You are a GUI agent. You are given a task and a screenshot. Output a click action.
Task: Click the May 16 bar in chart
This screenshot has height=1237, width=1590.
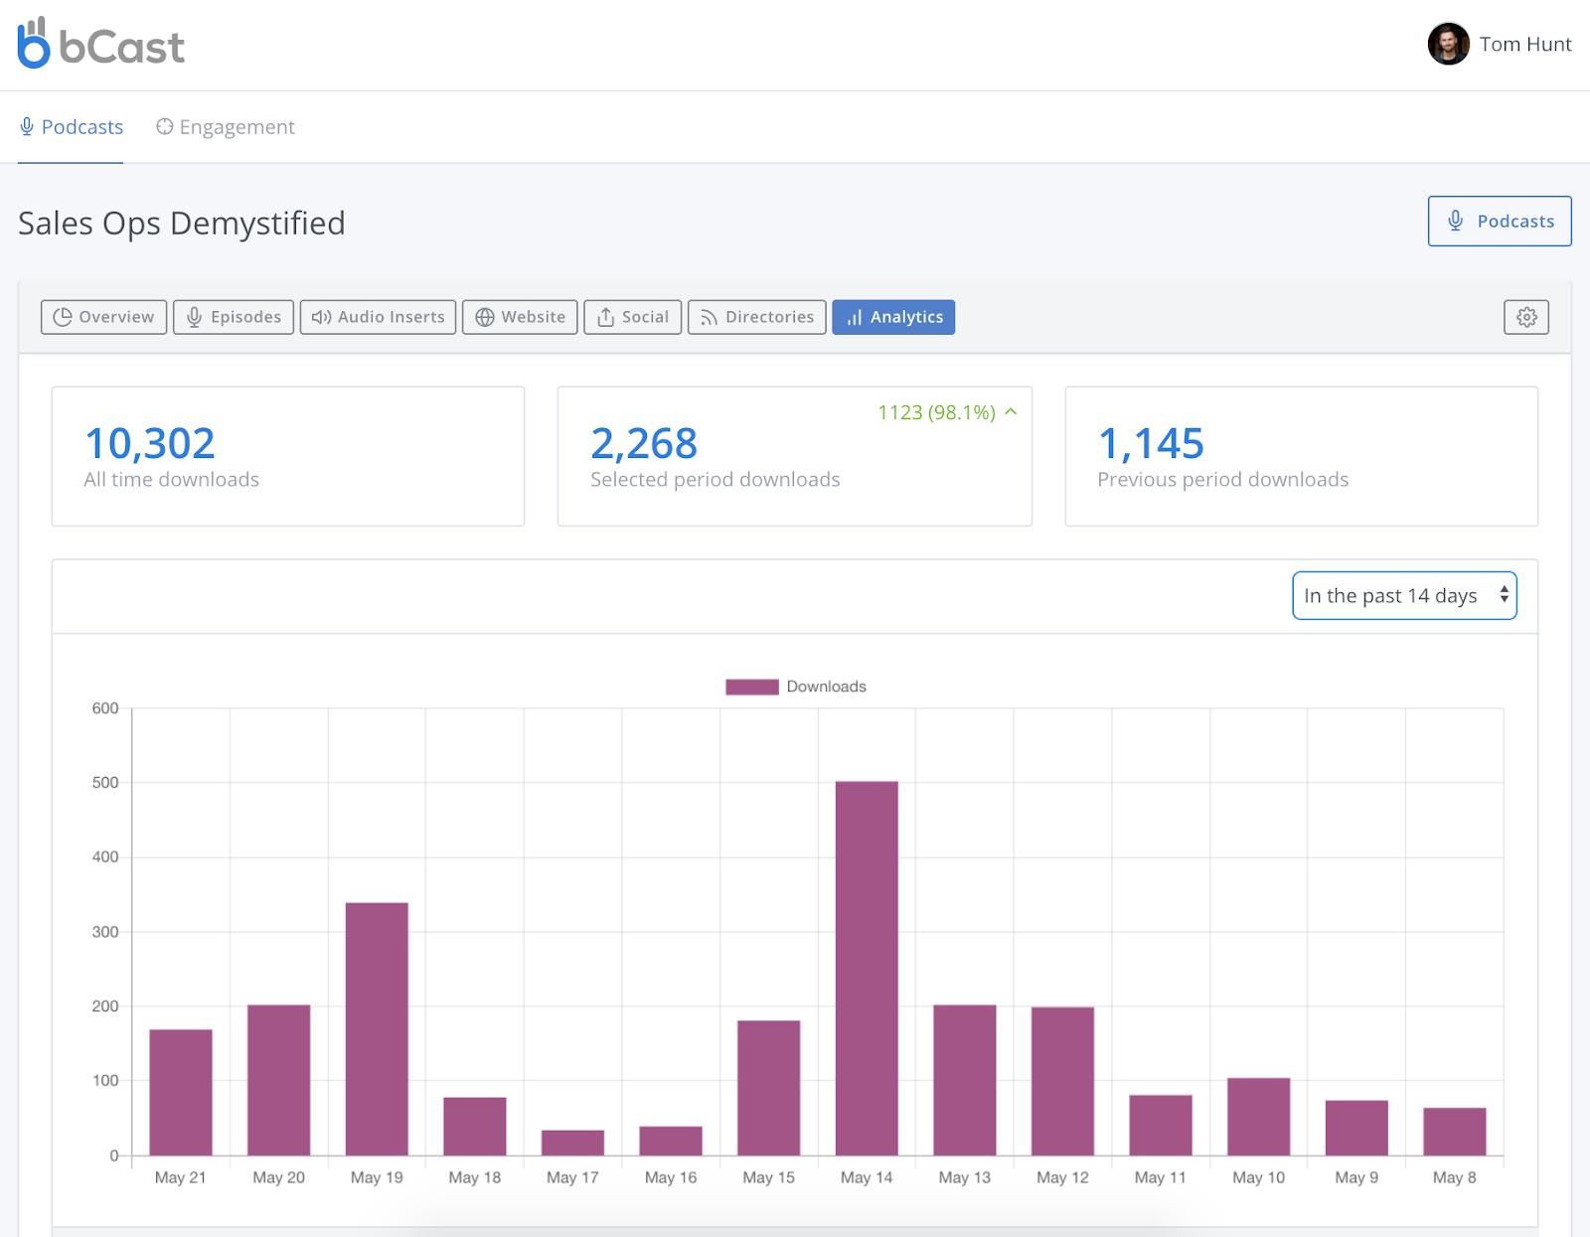pyautogui.click(x=671, y=1141)
